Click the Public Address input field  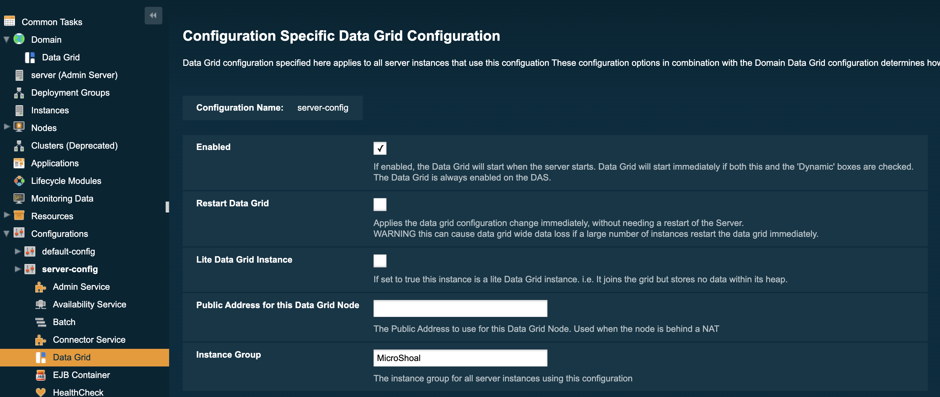click(460, 308)
